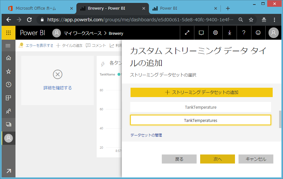This screenshot has width=283, height=179.
Task: Click 次へ button
Action: tap(218, 159)
